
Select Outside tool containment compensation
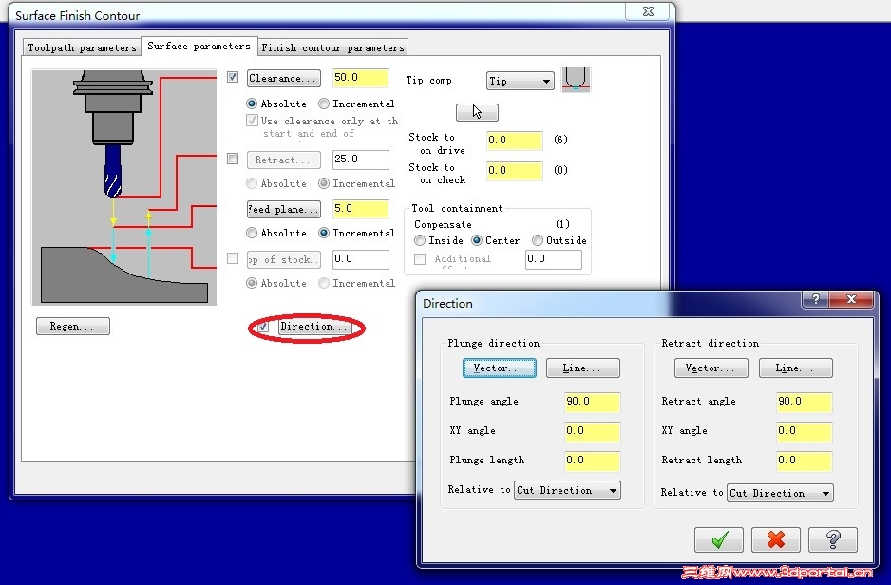(538, 240)
